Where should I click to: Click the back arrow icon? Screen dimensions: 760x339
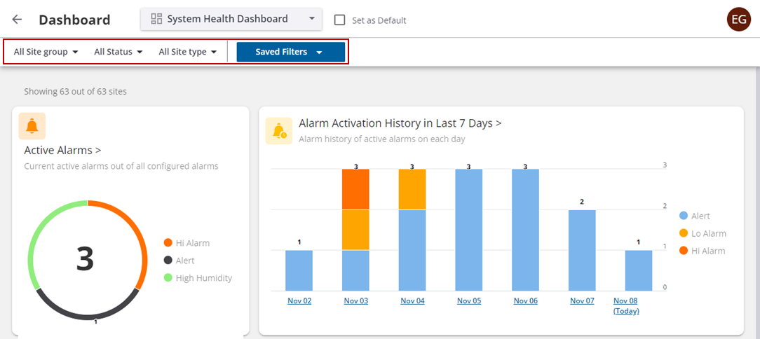(18, 20)
